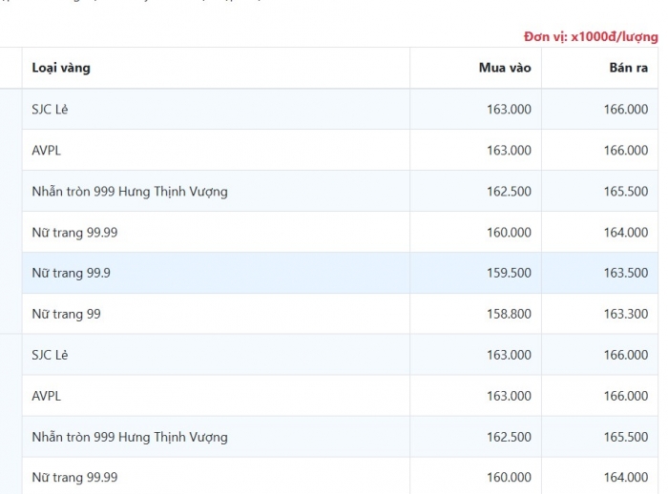The image size is (668, 494).
Task: Click the "Loại vàng" column header
Action: (x=61, y=68)
